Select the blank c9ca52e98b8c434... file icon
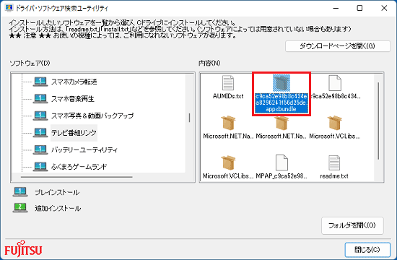397x260 pixels. [x=335, y=83]
